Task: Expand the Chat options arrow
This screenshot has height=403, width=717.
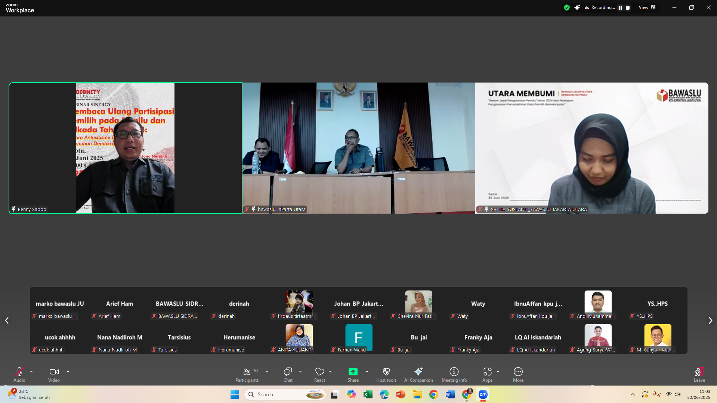Action: [x=300, y=372]
